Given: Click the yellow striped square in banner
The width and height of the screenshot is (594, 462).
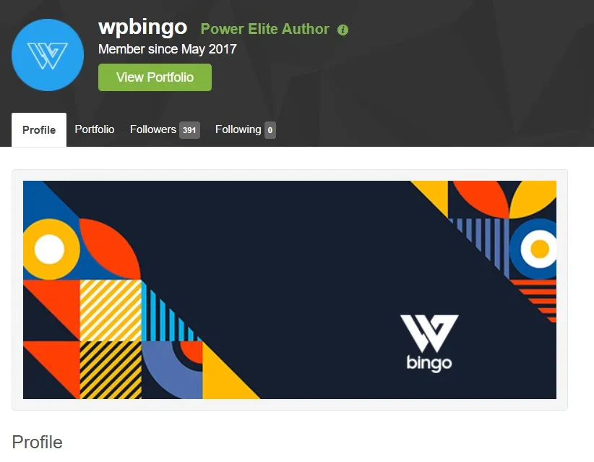Looking at the screenshot, I should [x=111, y=311].
